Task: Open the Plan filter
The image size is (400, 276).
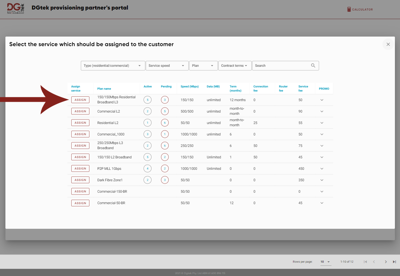Action: pyautogui.click(x=203, y=66)
